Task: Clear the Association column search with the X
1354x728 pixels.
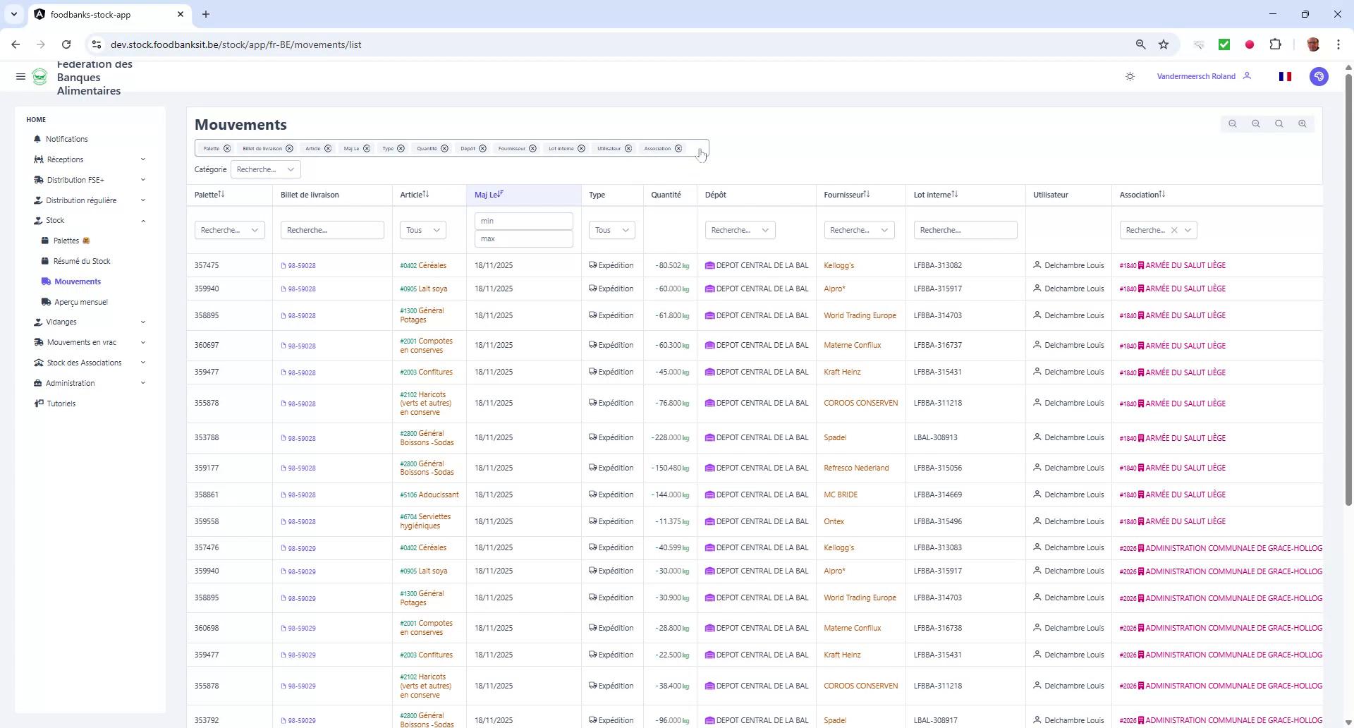Action: (x=1175, y=230)
